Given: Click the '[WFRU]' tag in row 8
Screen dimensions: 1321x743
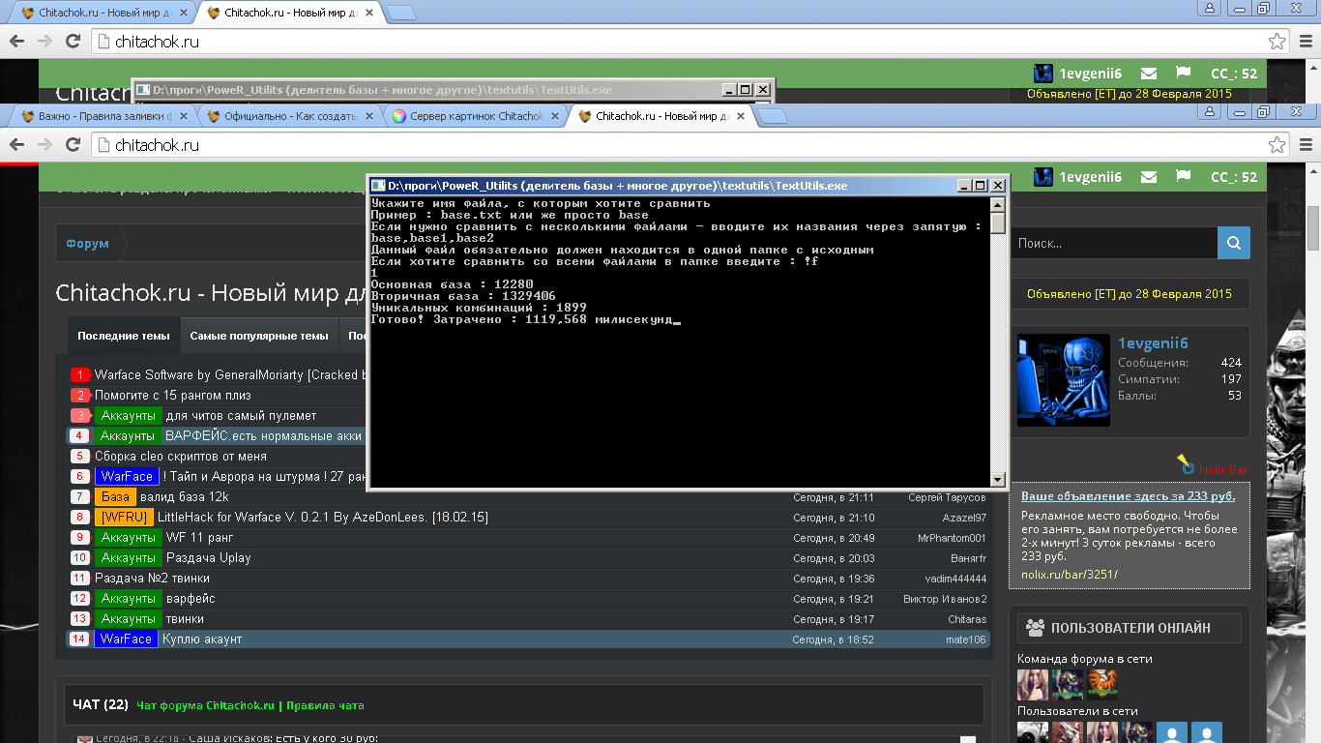Looking at the screenshot, I should (124, 518).
